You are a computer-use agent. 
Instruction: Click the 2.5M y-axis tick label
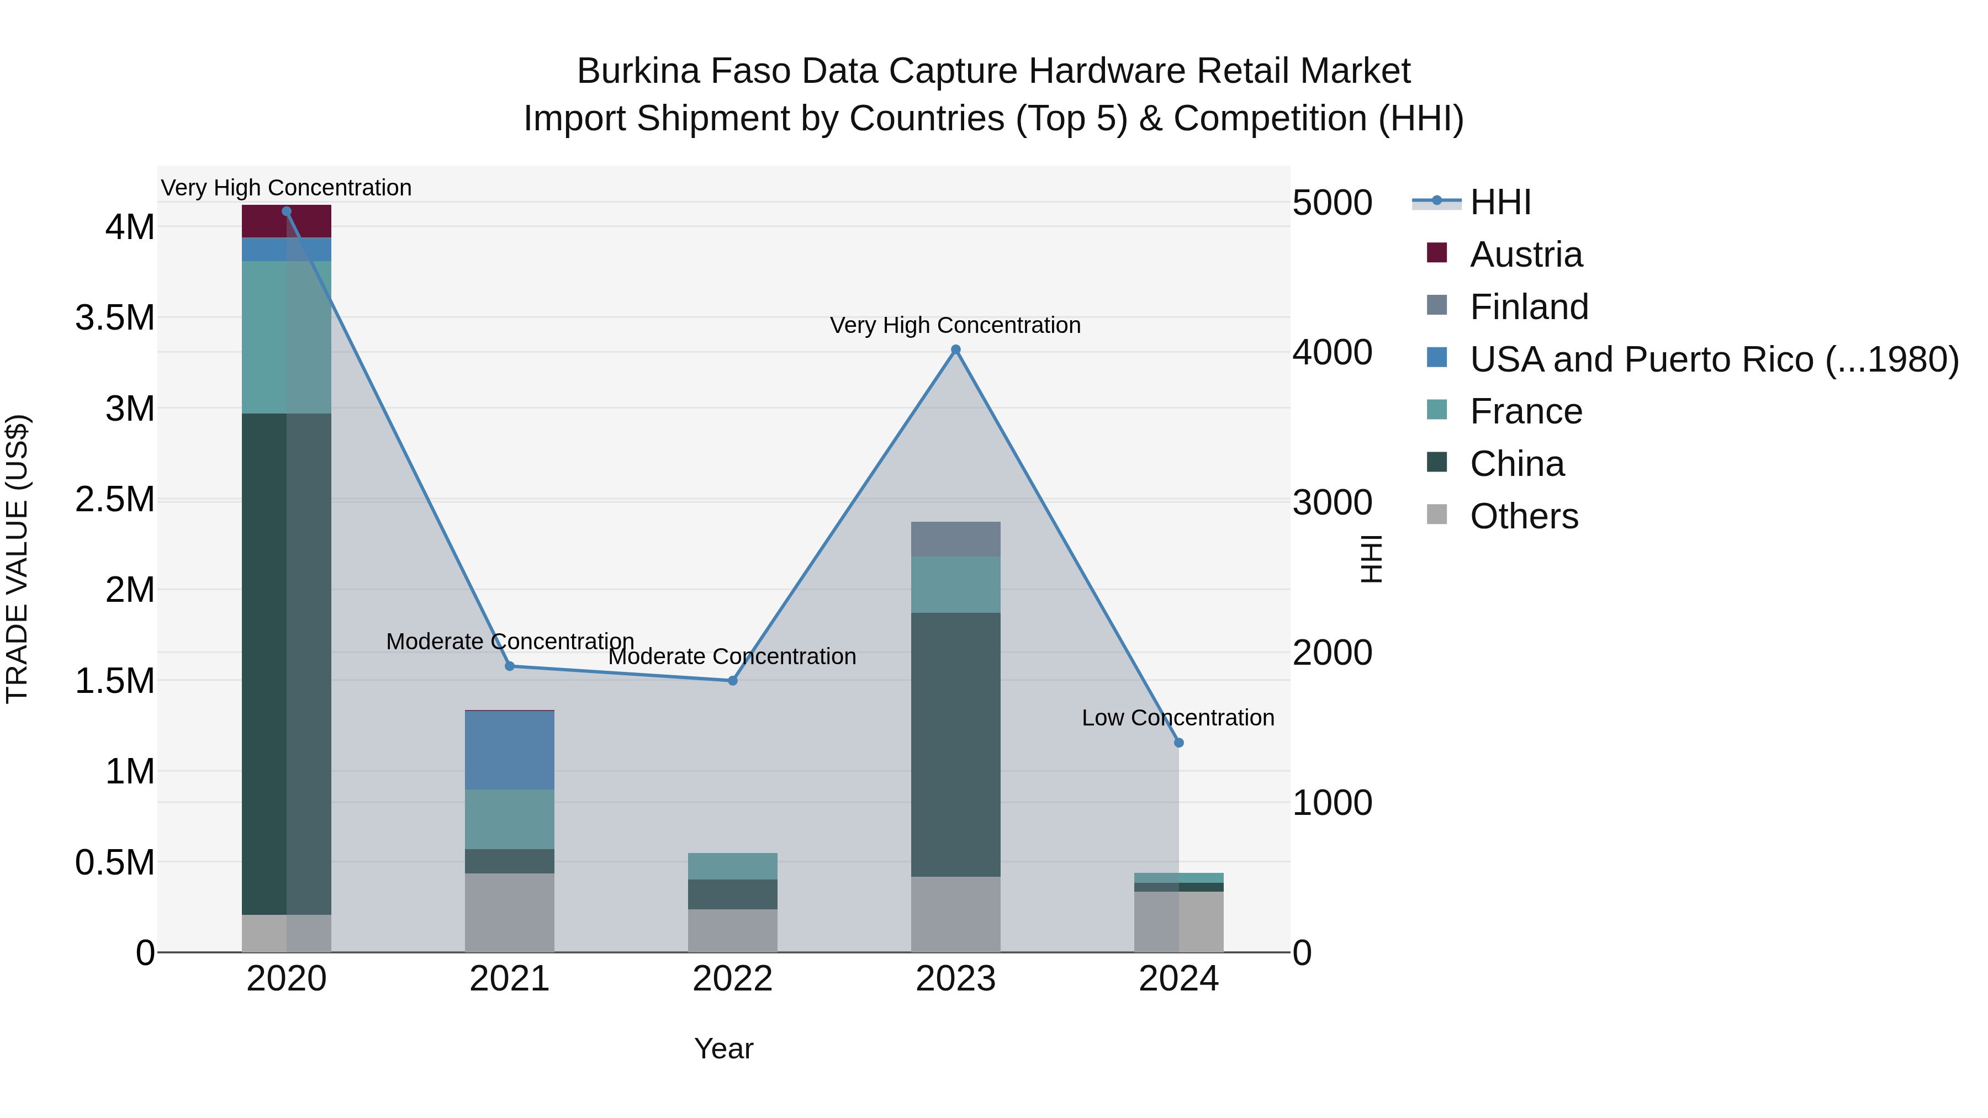(x=115, y=499)
